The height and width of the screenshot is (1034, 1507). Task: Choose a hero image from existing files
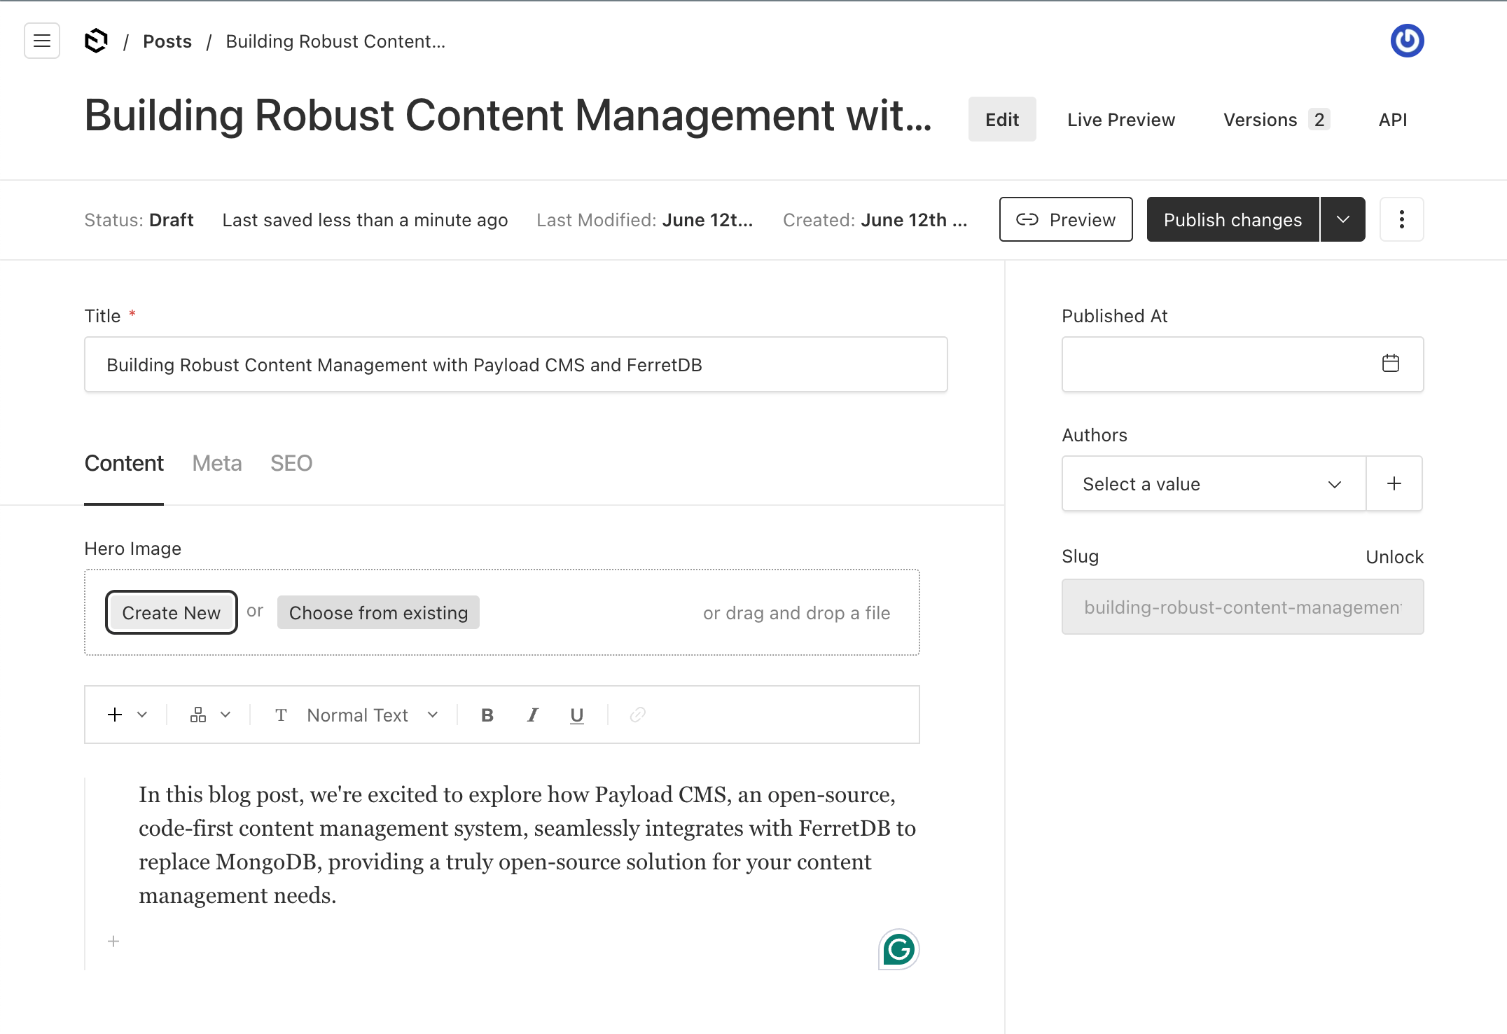click(x=377, y=612)
